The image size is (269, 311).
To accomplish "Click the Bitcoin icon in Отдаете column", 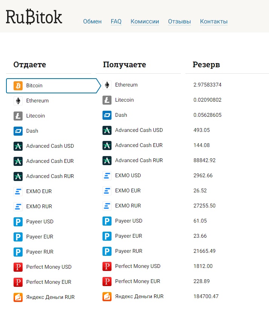I will 18,86.
